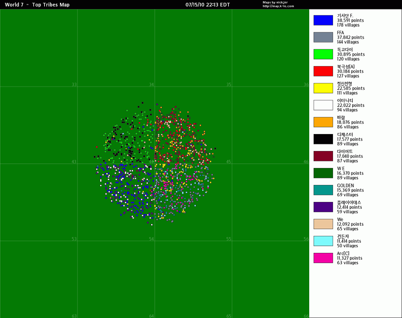The image size is (402, 318).
Task: Click the '38,591 points' text
Action: (x=350, y=20)
